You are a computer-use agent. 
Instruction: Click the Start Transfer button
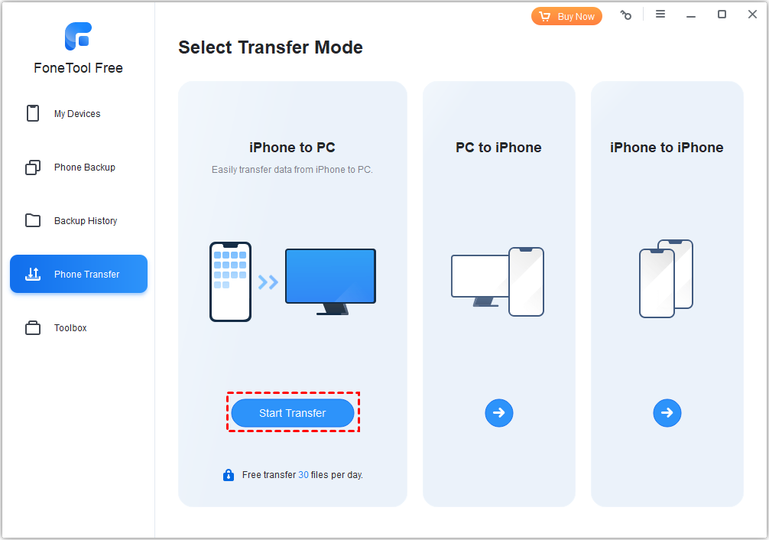coord(293,413)
